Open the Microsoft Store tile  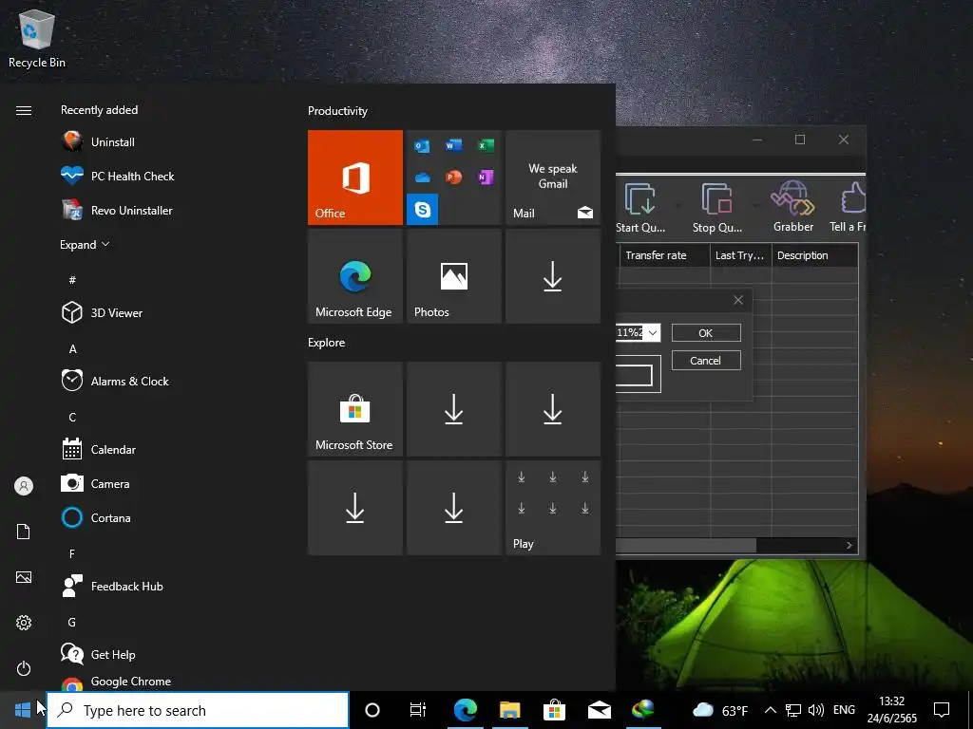pyautogui.click(x=355, y=409)
